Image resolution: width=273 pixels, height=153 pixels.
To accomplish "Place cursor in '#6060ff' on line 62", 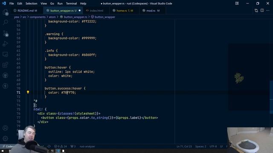I will 88,55.
